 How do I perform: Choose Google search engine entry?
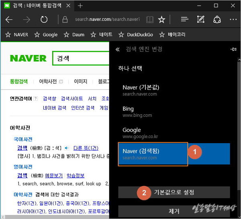point(174,132)
